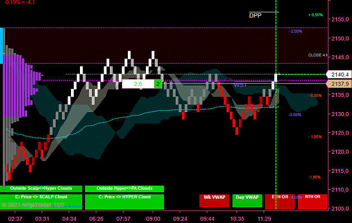Viewport: 352px width, 223px height.
Task: Click the 04:34 time axis label
Action: coord(69,218)
